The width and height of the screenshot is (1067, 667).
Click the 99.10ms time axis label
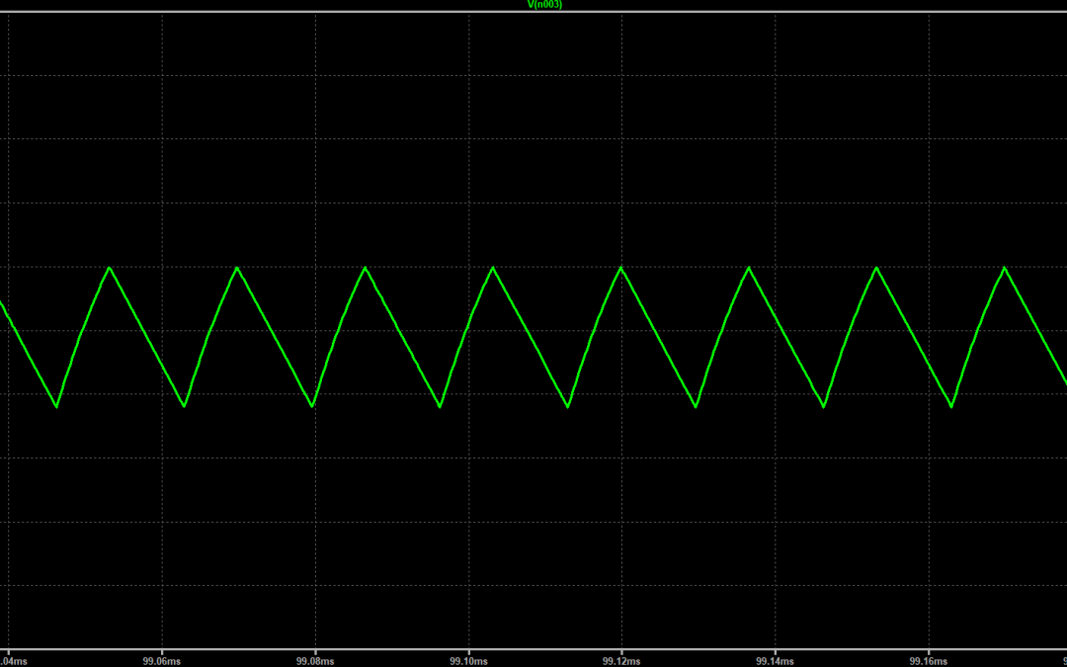[x=467, y=658]
